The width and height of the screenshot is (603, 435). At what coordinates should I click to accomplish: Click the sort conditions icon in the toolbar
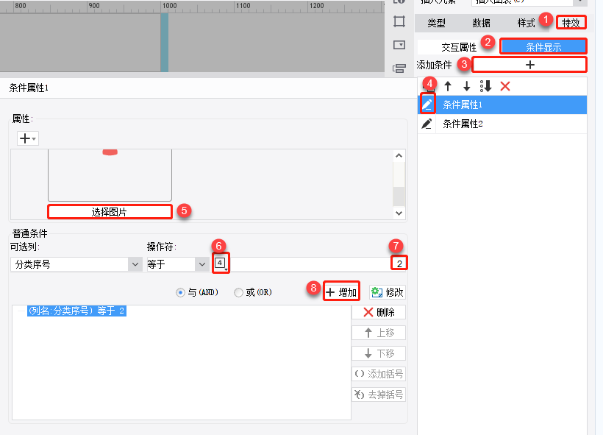coord(485,86)
